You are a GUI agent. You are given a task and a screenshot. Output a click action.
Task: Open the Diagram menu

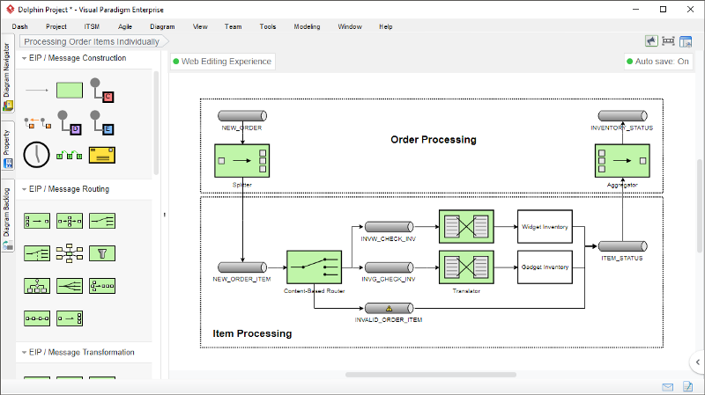tap(162, 26)
